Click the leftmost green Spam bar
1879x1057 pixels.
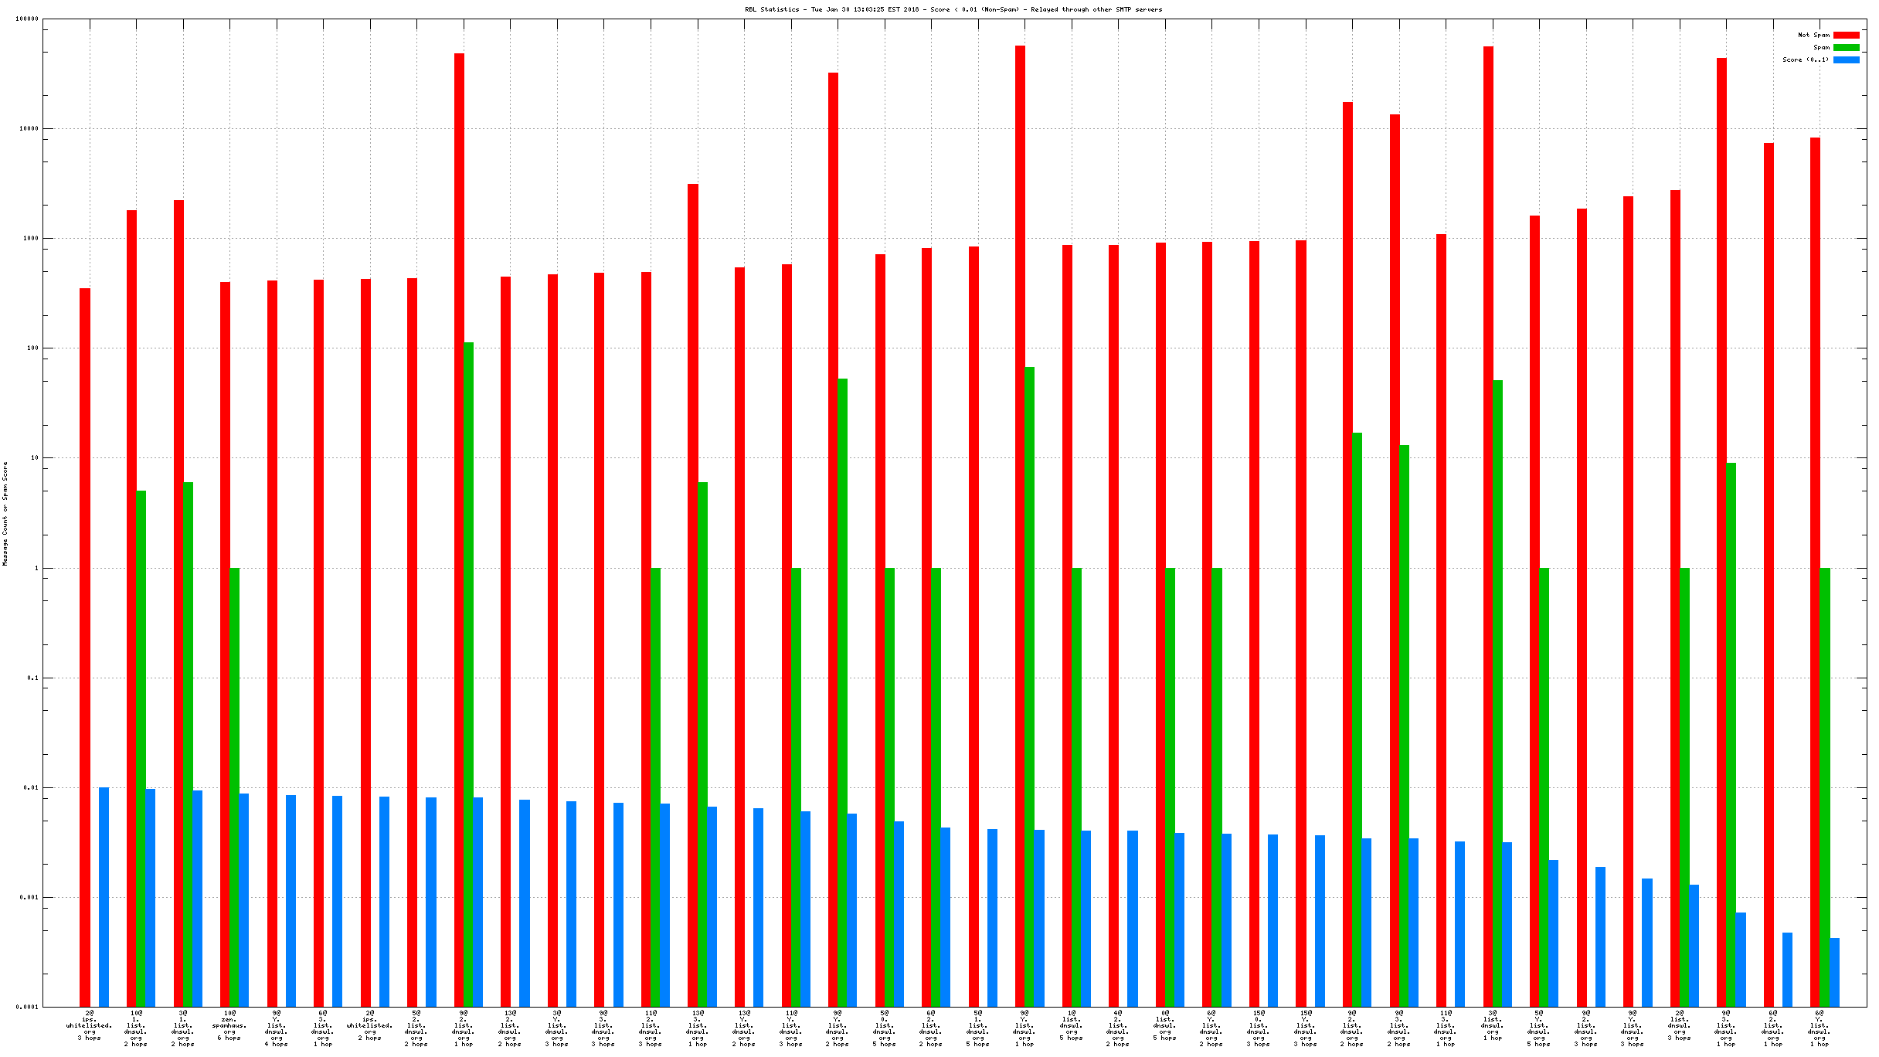point(141,748)
